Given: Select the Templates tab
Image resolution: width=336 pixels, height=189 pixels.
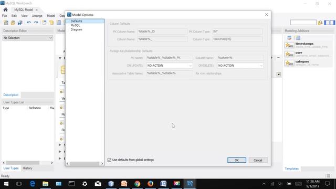Looking at the screenshot, I should (x=292, y=169).
